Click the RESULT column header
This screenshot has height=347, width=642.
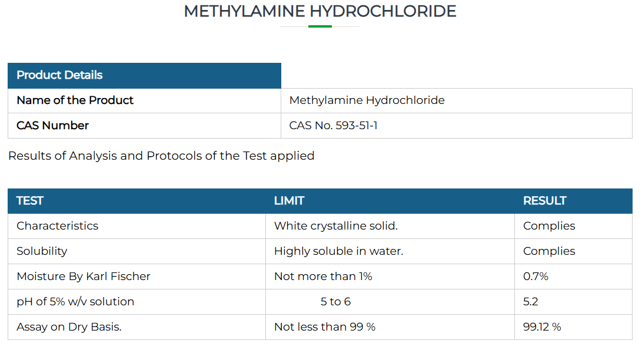[544, 201]
